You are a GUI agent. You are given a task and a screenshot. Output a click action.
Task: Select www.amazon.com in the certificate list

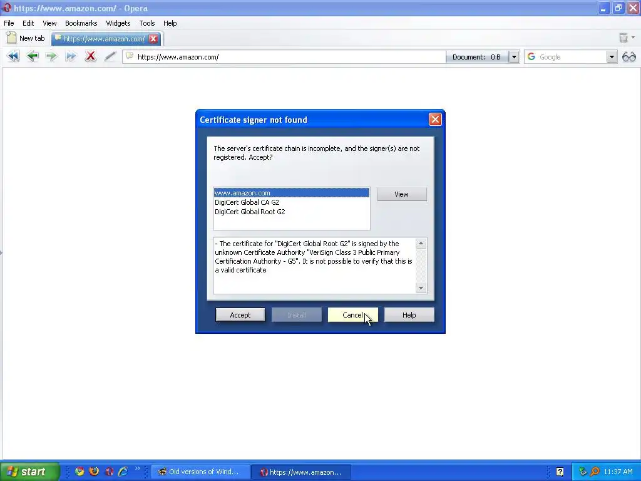point(291,193)
